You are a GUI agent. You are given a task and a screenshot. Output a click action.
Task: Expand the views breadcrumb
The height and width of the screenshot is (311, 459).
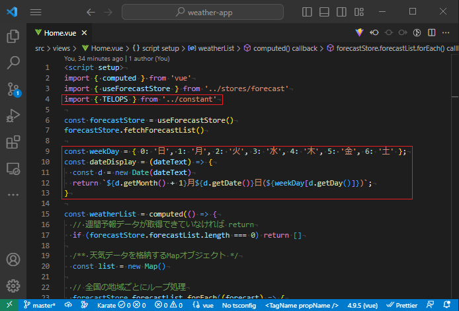(62, 48)
